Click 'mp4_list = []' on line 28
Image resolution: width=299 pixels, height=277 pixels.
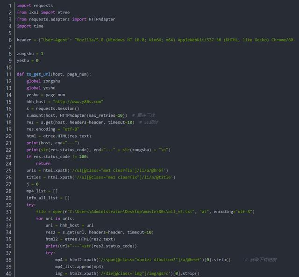click(42, 191)
